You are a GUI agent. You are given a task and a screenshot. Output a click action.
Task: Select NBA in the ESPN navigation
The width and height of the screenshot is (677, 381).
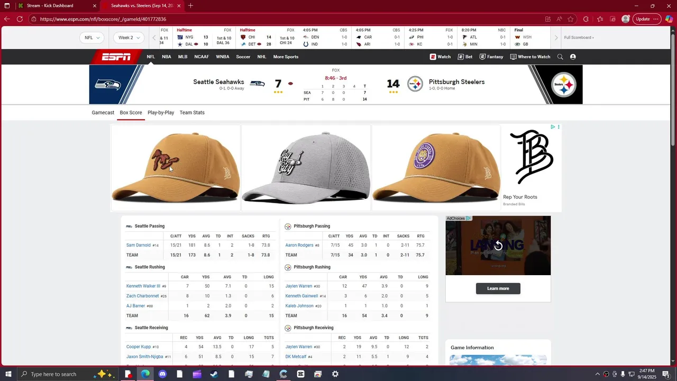point(167,57)
